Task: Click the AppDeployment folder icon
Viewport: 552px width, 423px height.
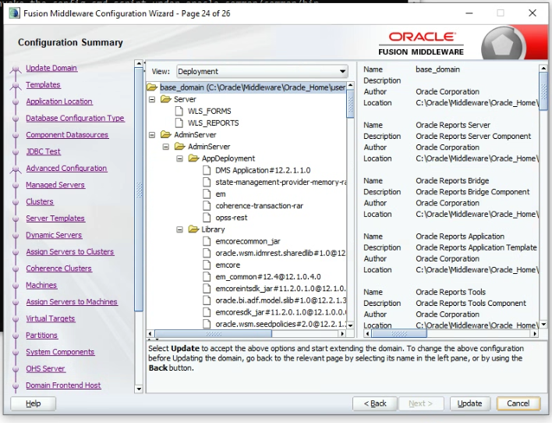Action: tap(193, 158)
